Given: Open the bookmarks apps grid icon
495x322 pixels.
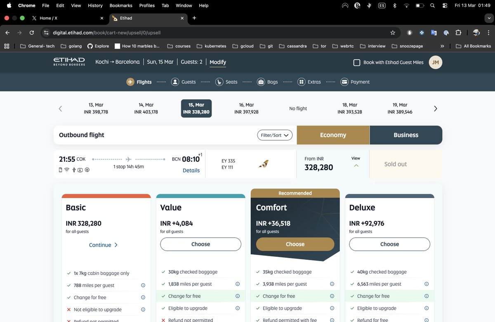Looking at the screenshot, I should coord(7,46).
